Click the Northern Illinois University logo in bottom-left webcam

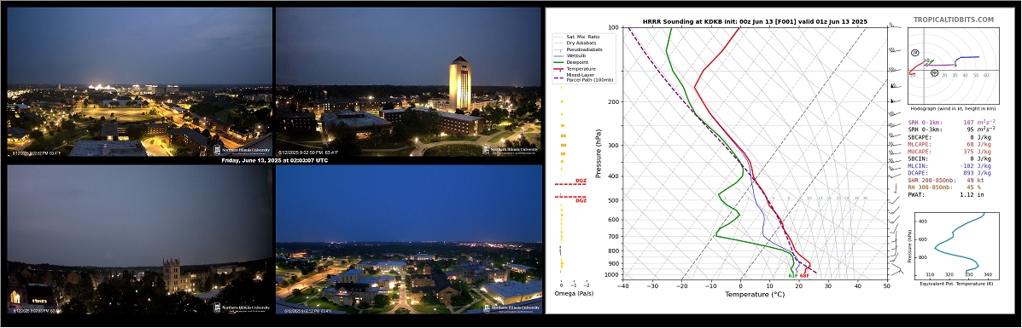[242, 307]
